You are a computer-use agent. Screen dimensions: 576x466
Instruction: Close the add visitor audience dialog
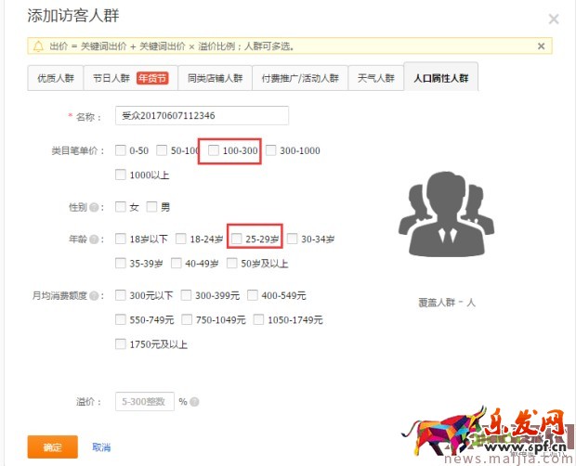[554, 19]
